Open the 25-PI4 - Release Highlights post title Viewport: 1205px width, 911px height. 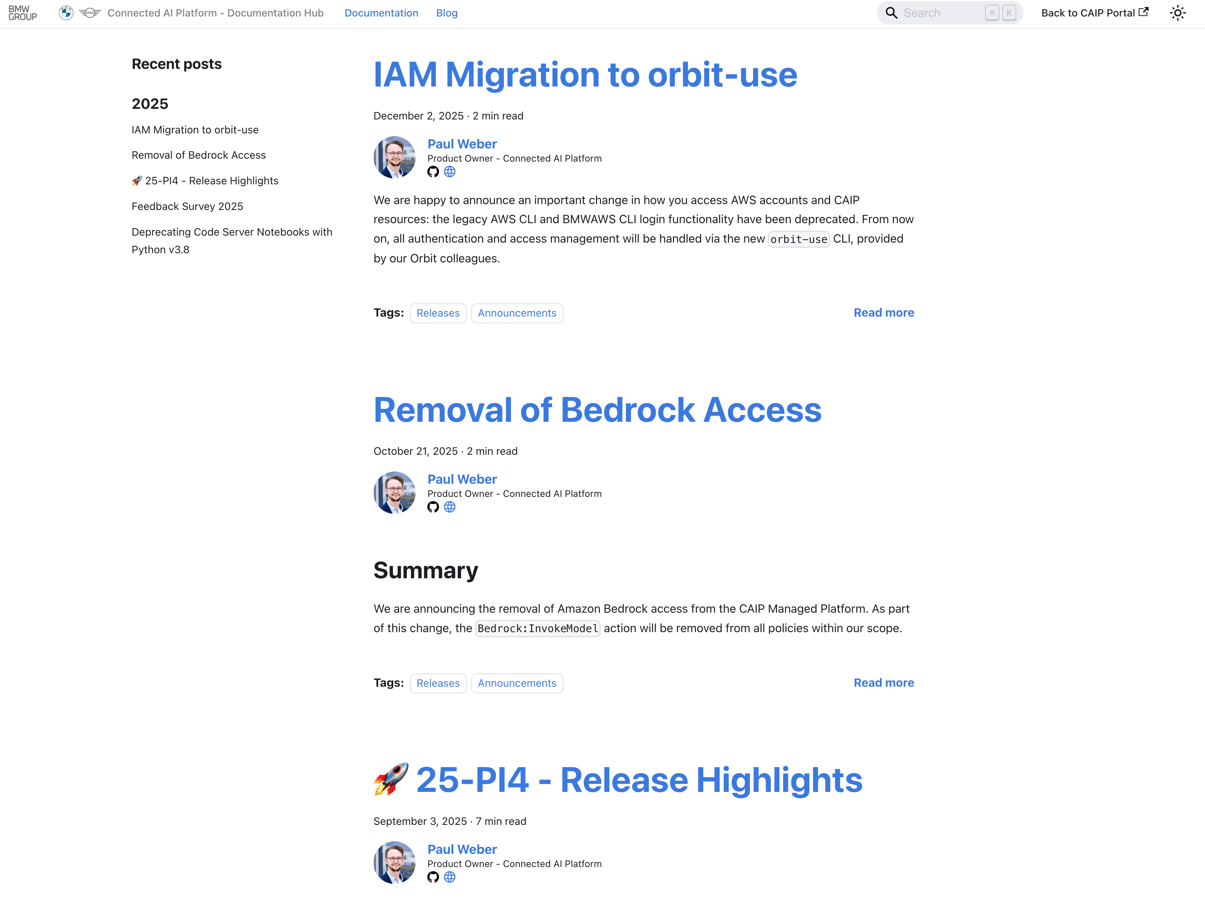(618, 780)
